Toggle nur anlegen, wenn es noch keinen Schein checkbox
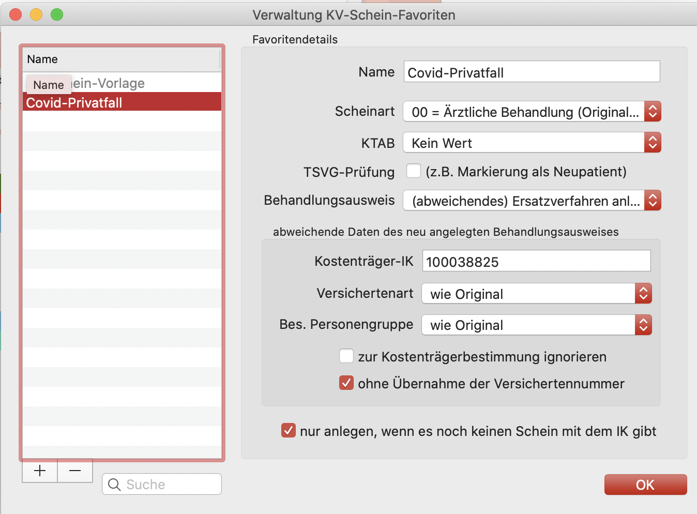 pos(289,430)
